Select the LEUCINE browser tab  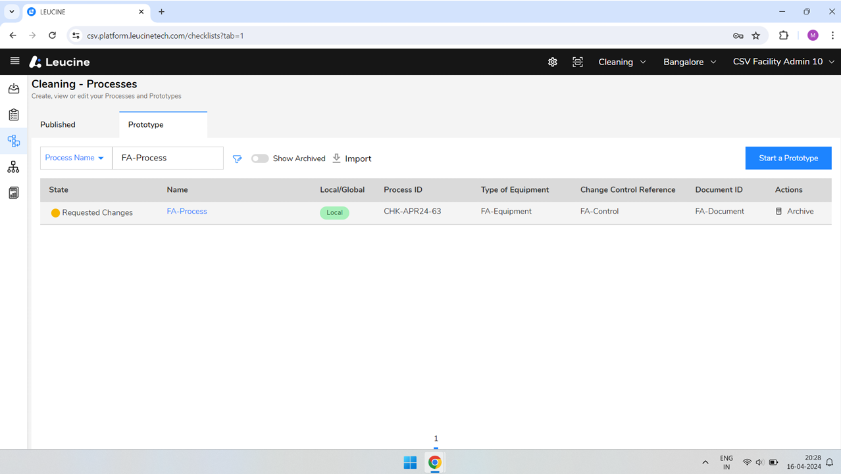pos(86,12)
